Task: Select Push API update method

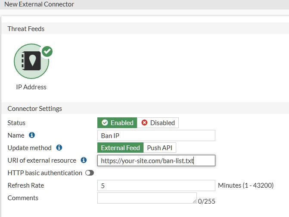Action: (160, 148)
